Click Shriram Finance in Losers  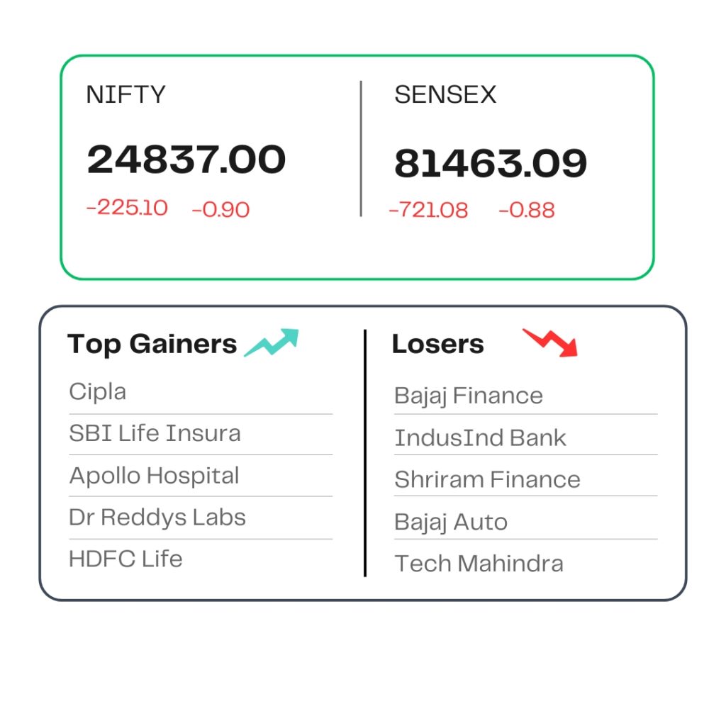pos(488,479)
